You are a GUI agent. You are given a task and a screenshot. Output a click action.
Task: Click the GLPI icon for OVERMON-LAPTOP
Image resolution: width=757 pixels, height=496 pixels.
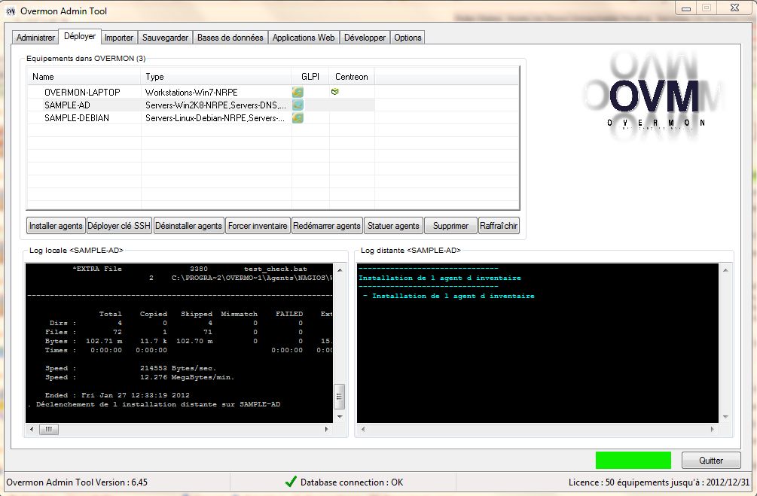pos(298,92)
